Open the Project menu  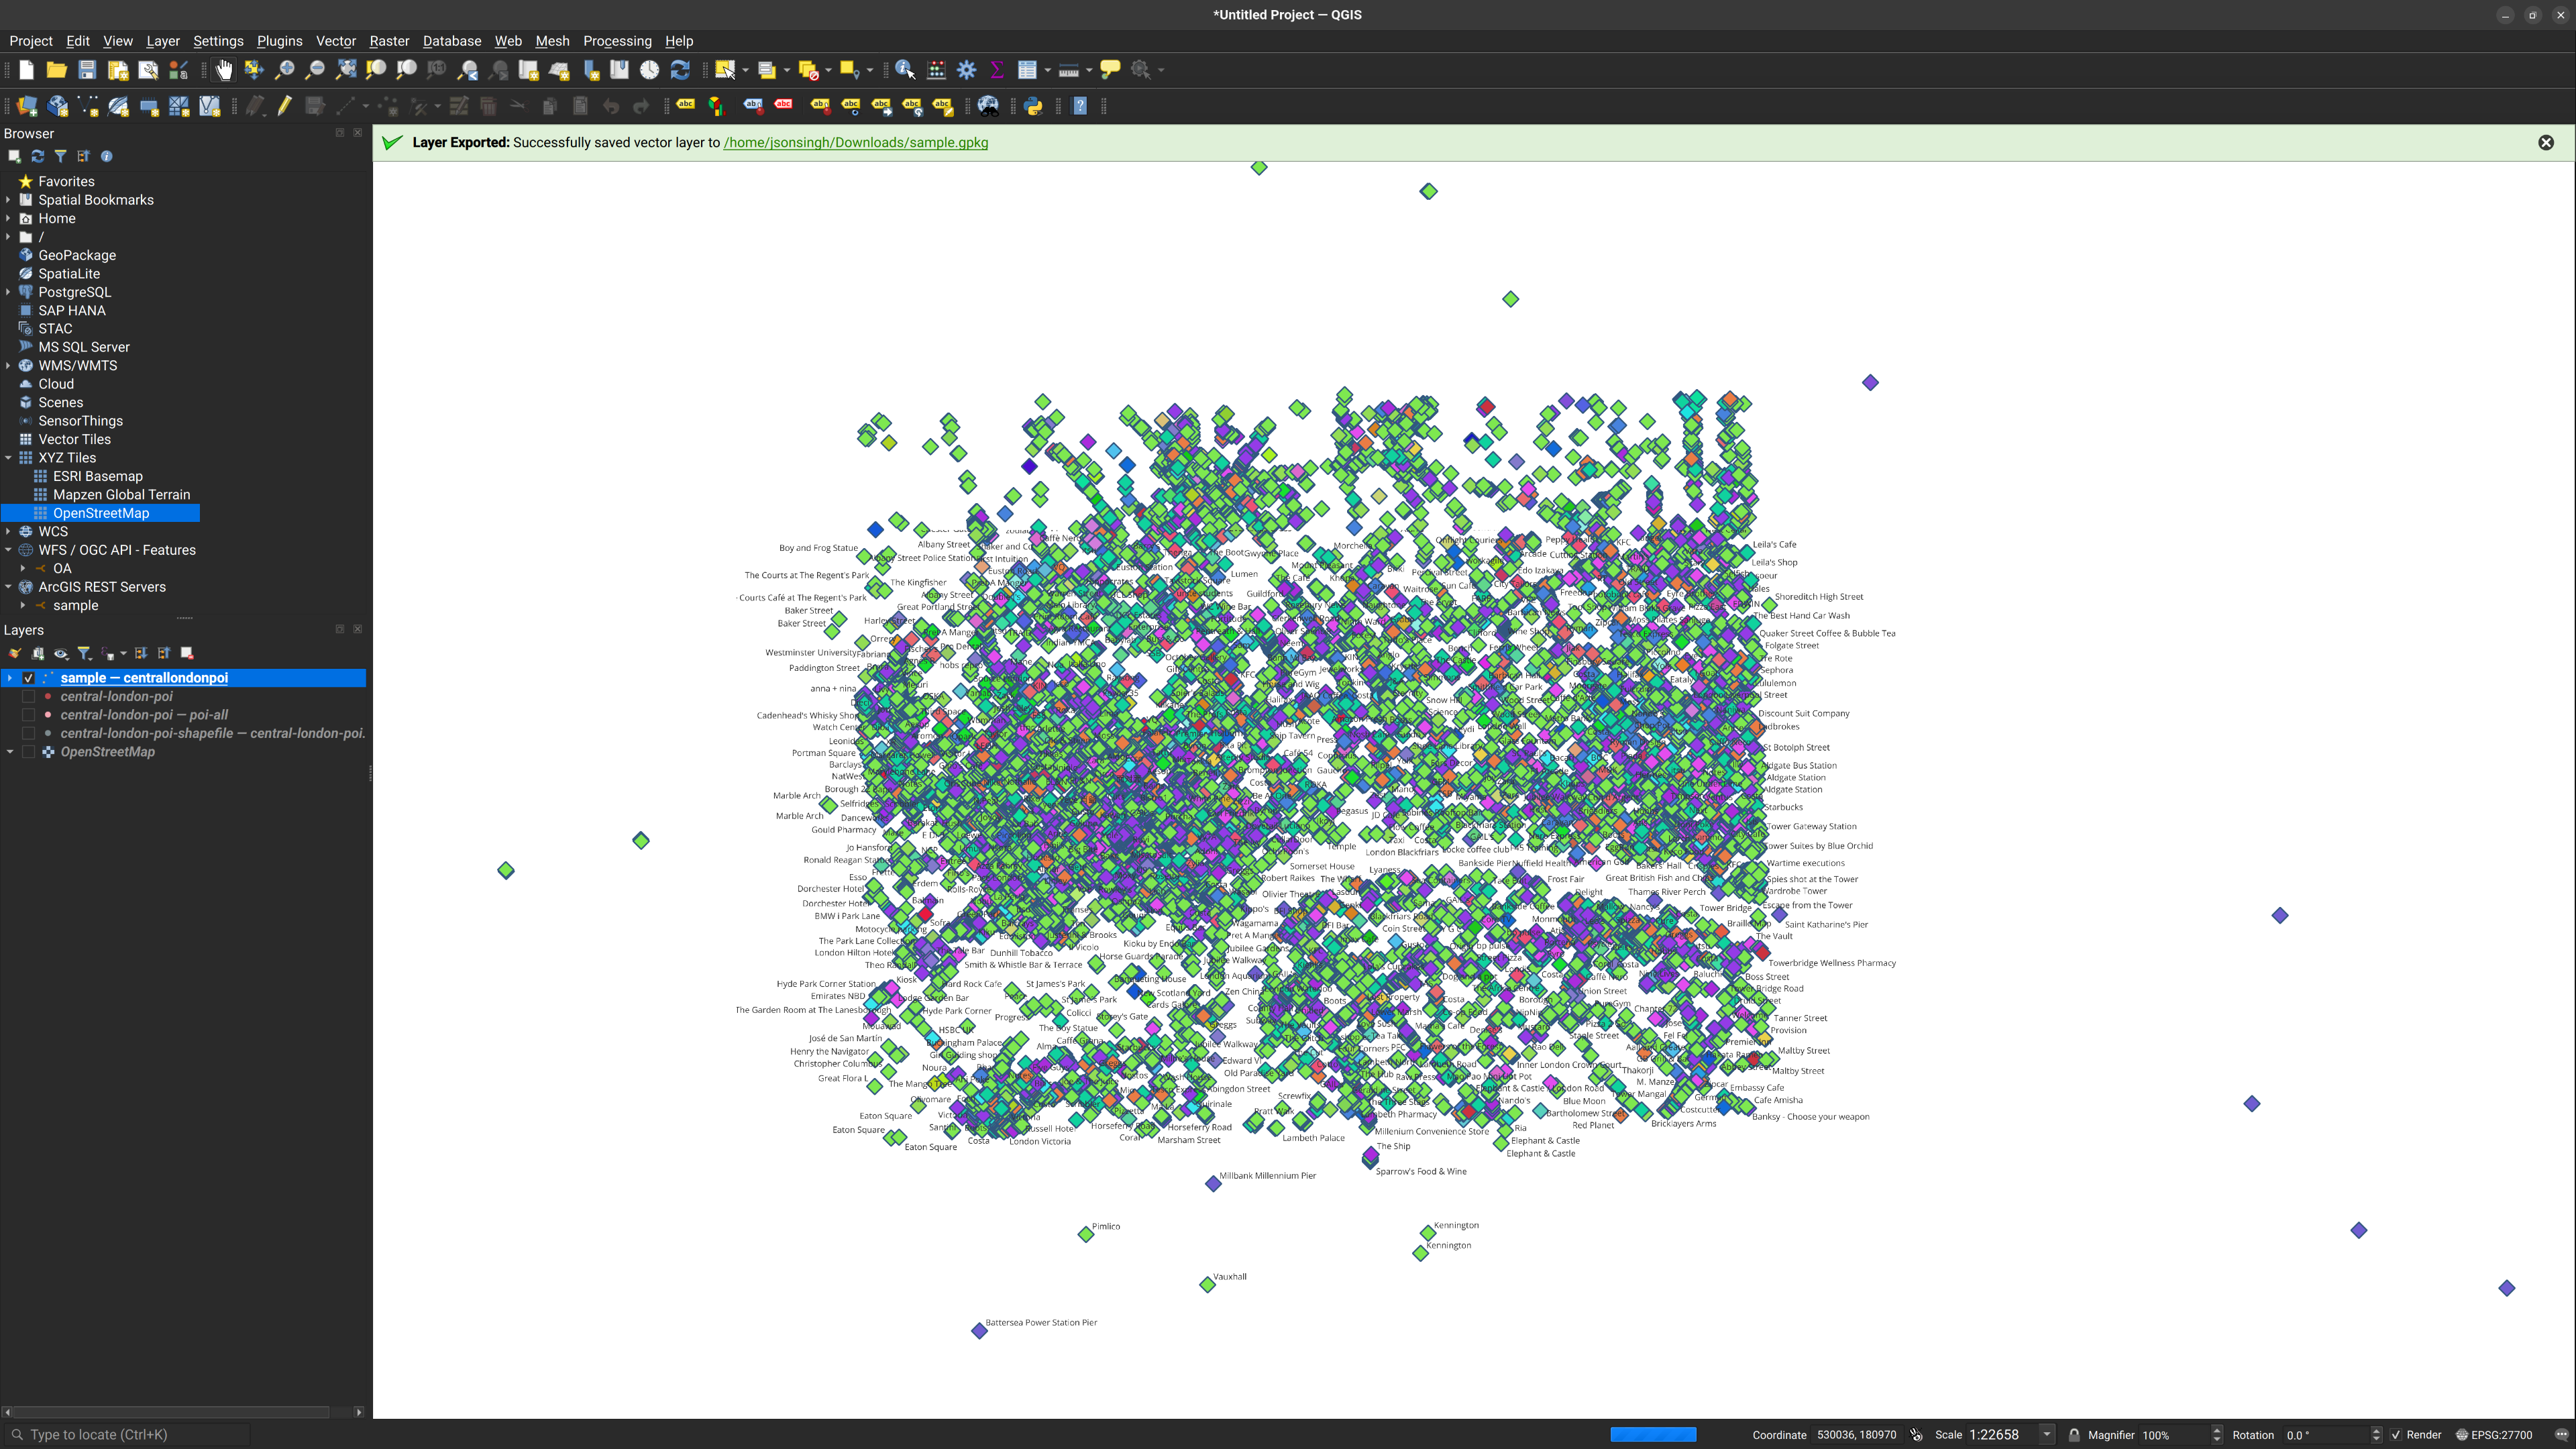30,41
